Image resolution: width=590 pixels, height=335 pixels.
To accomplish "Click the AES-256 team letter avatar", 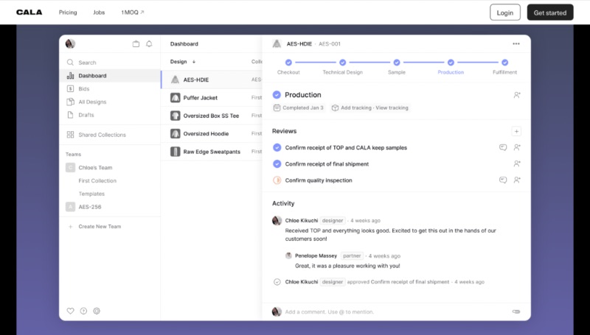I will [x=70, y=207].
